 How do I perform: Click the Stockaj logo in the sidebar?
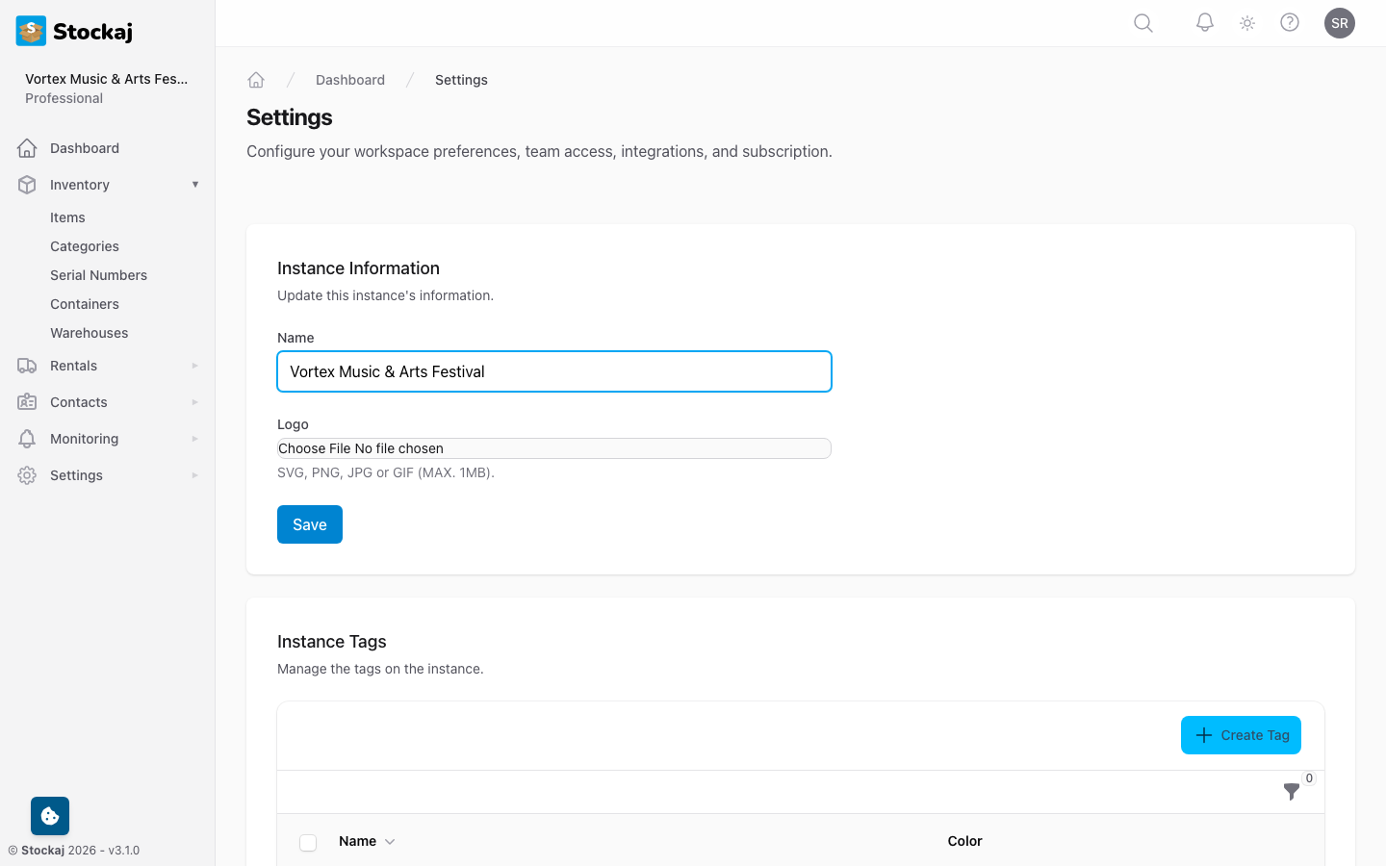tap(73, 31)
